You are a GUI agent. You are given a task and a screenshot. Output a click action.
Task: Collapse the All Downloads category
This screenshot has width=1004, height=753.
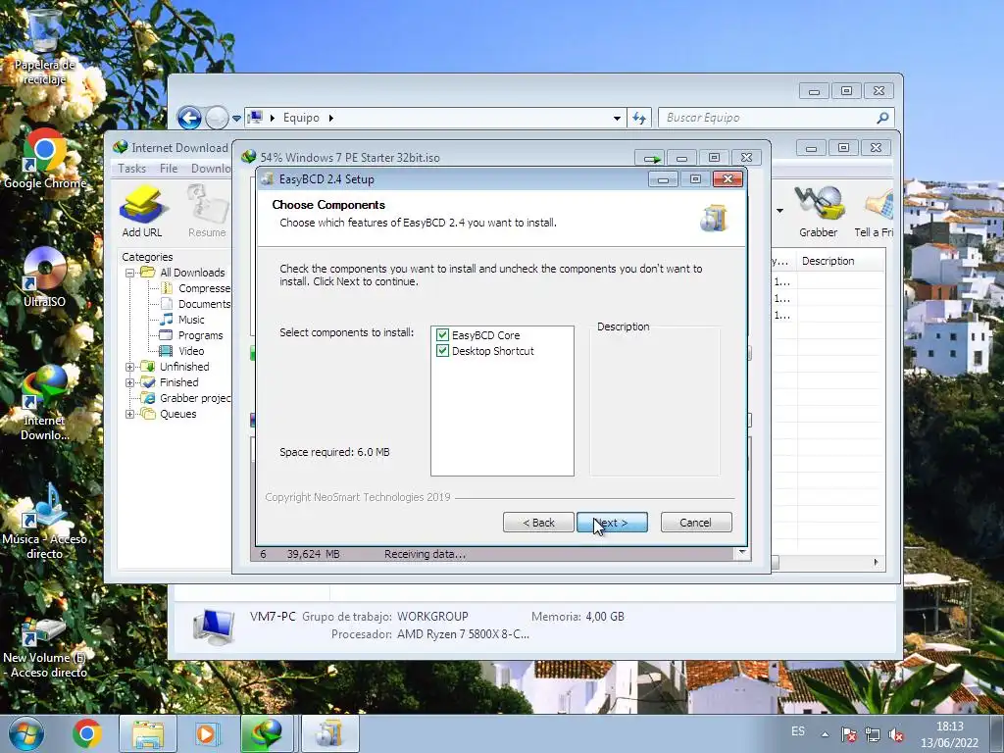pos(130,273)
